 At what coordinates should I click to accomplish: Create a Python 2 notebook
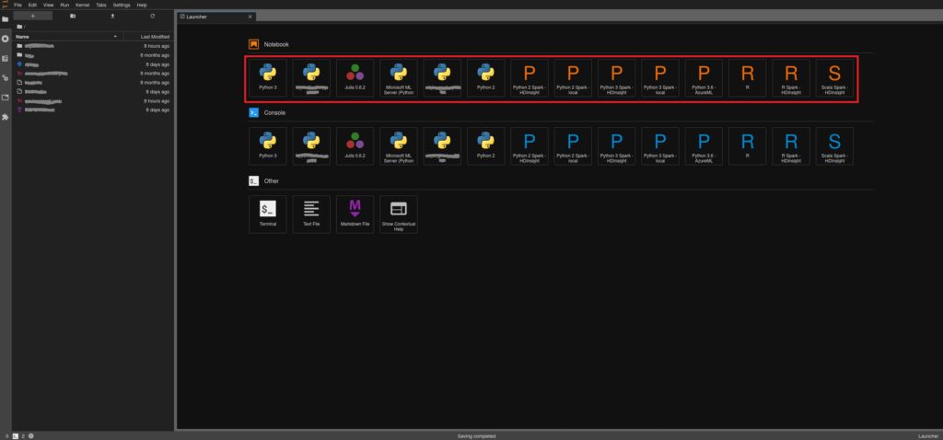[485, 78]
